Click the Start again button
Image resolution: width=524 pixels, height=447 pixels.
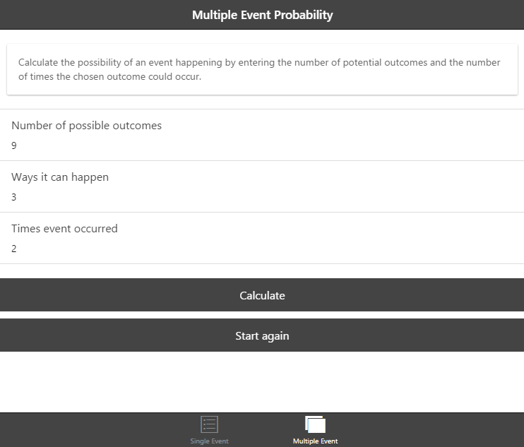pos(262,335)
